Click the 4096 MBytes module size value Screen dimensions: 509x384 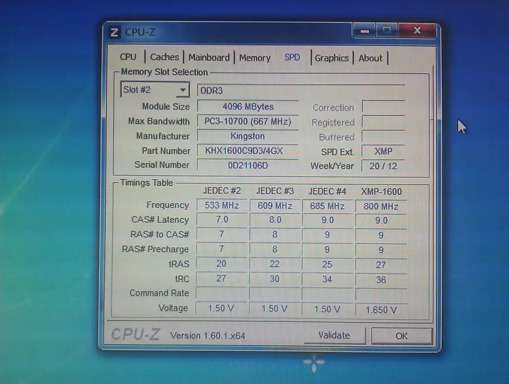(x=248, y=106)
